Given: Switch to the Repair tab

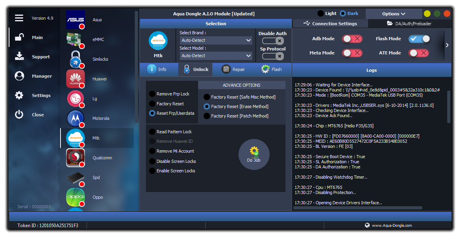Looking at the screenshot, I should pos(233,69).
